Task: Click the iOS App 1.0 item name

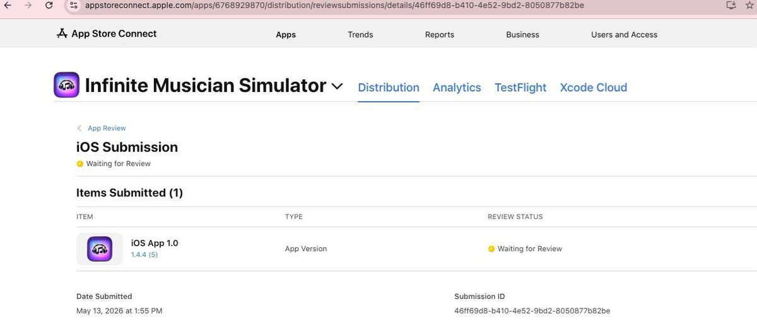Action: click(x=155, y=243)
